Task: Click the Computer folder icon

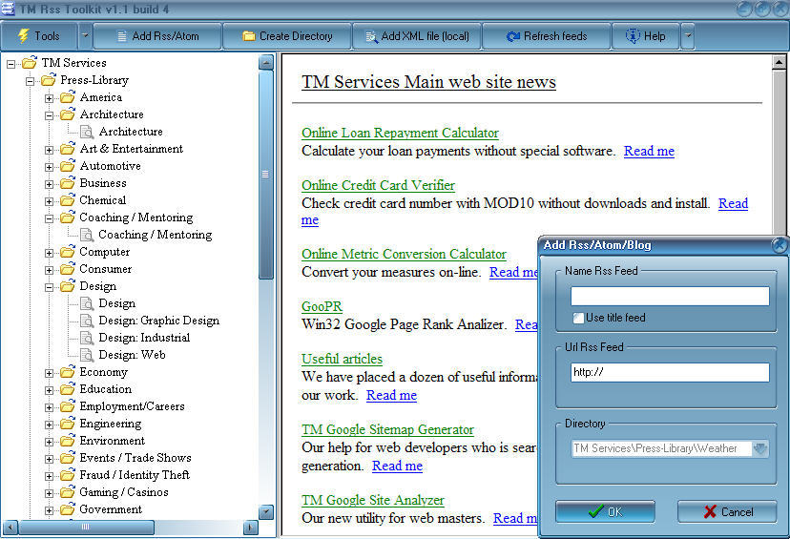Action: pyautogui.click(x=68, y=251)
